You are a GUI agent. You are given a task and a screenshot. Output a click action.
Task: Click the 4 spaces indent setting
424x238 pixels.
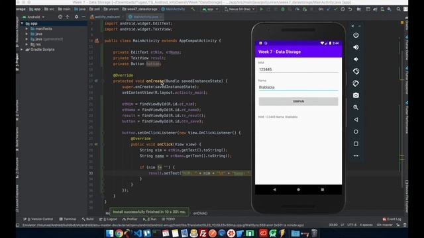(x=366, y=225)
